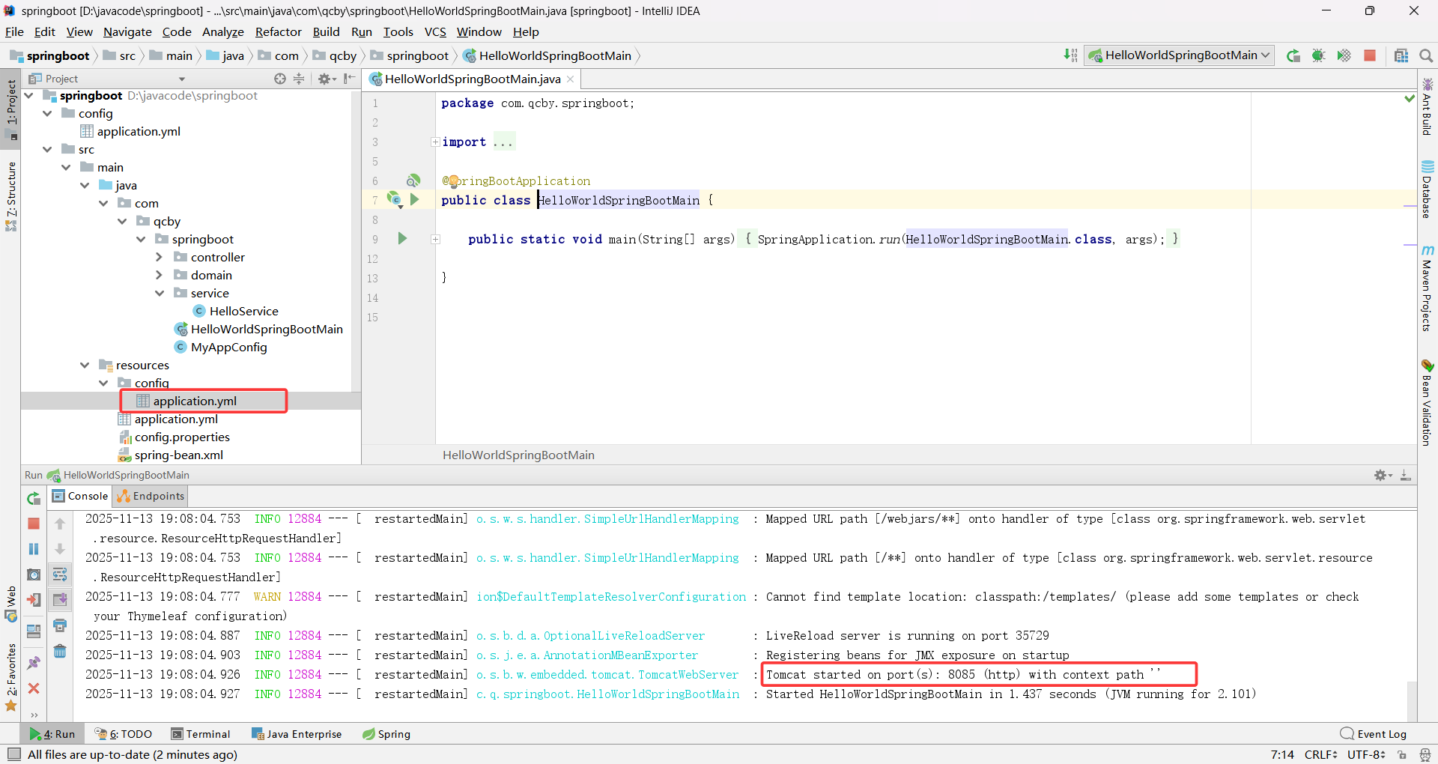Open Search Everywhere magnifier icon
Image resolution: width=1438 pixels, height=764 pixels.
1426,55
